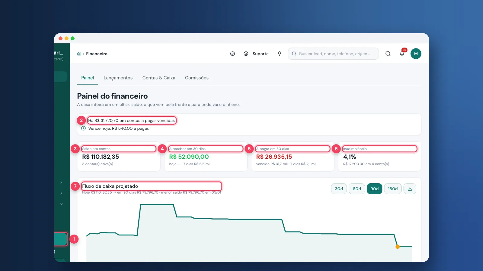
Task: Open the compass icon in the top bar
Action: (x=232, y=54)
